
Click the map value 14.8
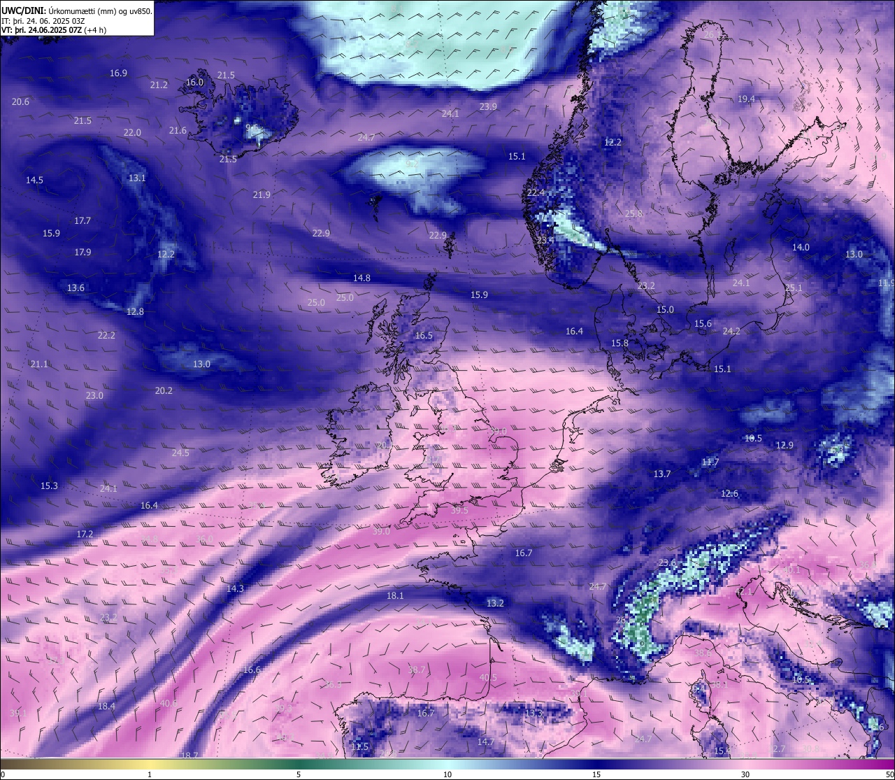(x=361, y=278)
